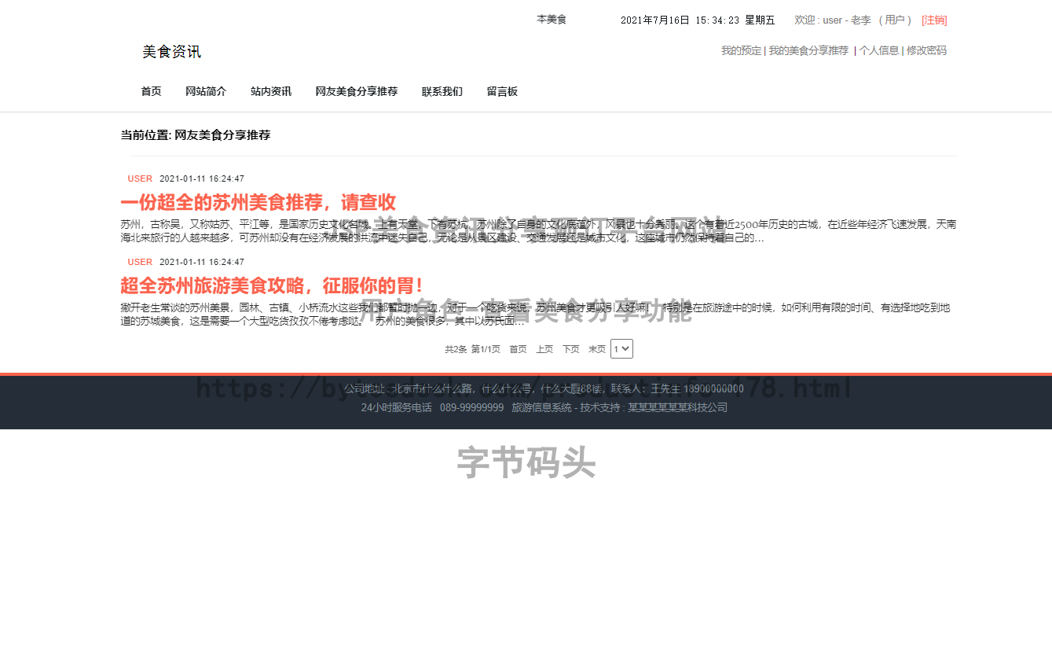Image resolution: width=1052 pixels, height=655 pixels.
Task: Click 注销 to log out
Action: click(934, 20)
